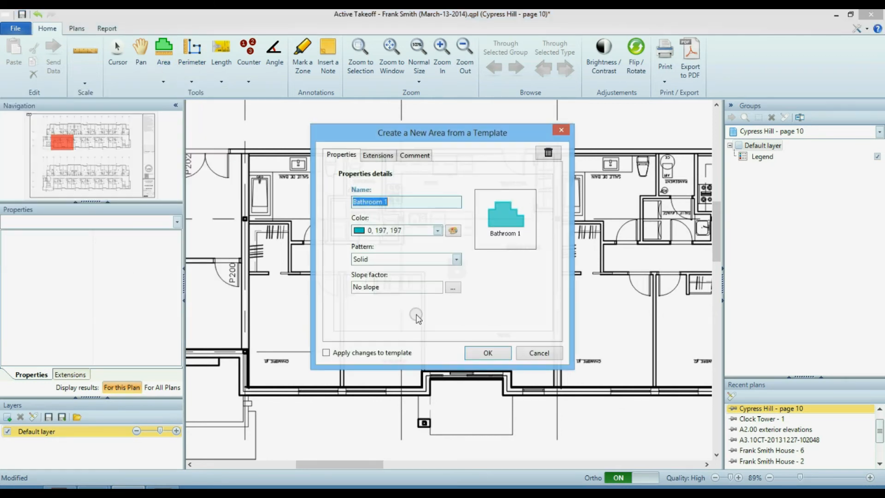885x498 pixels.
Task: Click the trash icon in the dialog
Action: [x=548, y=152]
